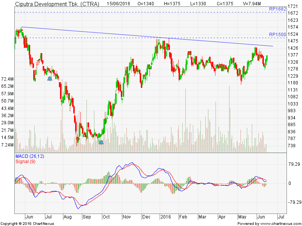The width and height of the screenshot is (302, 226).
Task: Click the Sep month label
Action: 87,217
